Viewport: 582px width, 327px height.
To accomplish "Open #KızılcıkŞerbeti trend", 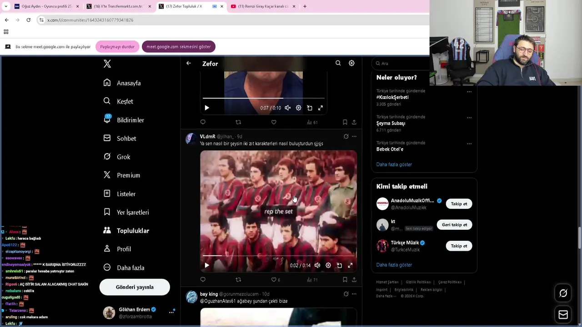I will coord(392,97).
